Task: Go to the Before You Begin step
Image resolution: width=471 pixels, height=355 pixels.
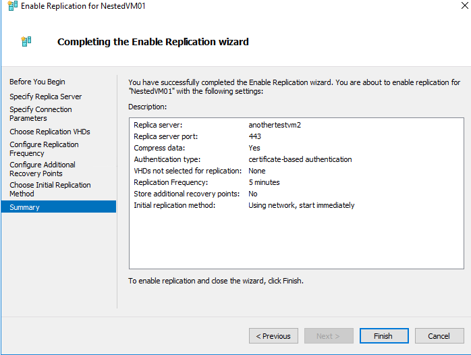Action: pyautogui.click(x=37, y=82)
